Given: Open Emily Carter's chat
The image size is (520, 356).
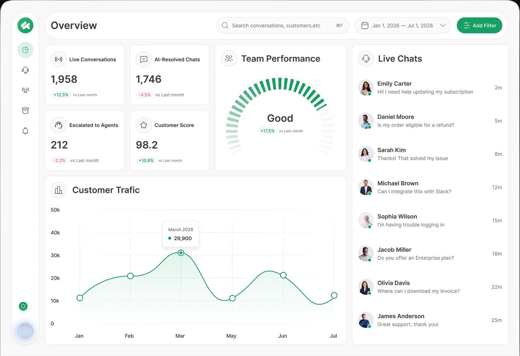Looking at the screenshot, I should (430, 88).
